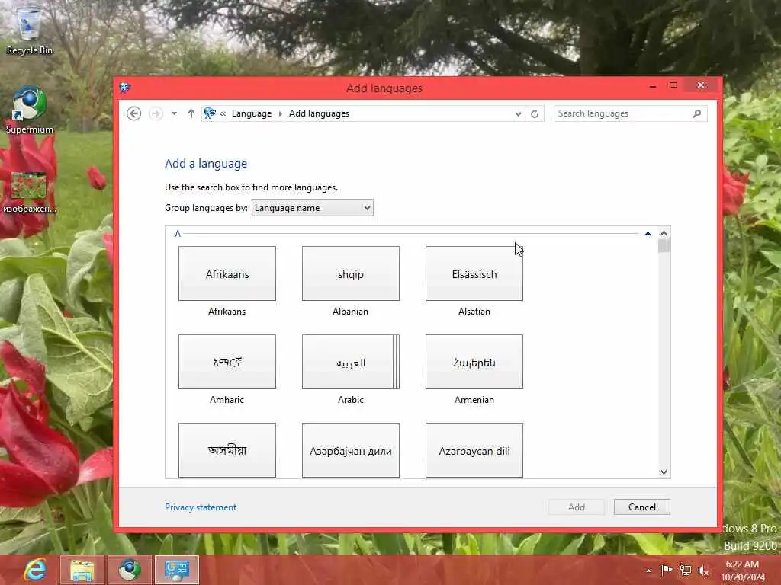781x585 pixels.
Task: Open the taskbar clock and date
Action: click(x=742, y=571)
